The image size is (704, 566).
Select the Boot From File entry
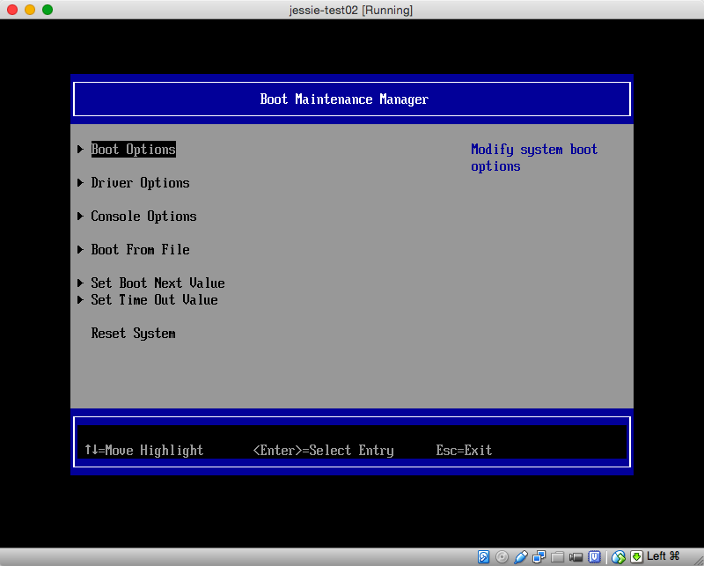tap(140, 249)
